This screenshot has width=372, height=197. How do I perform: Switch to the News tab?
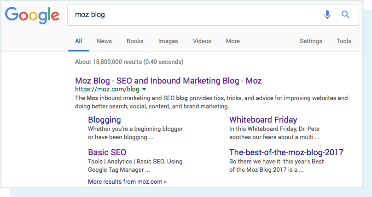coord(104,41)
